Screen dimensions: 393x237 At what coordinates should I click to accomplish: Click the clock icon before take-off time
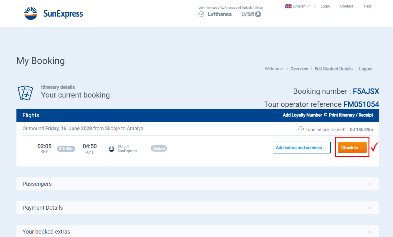(301, 129)
